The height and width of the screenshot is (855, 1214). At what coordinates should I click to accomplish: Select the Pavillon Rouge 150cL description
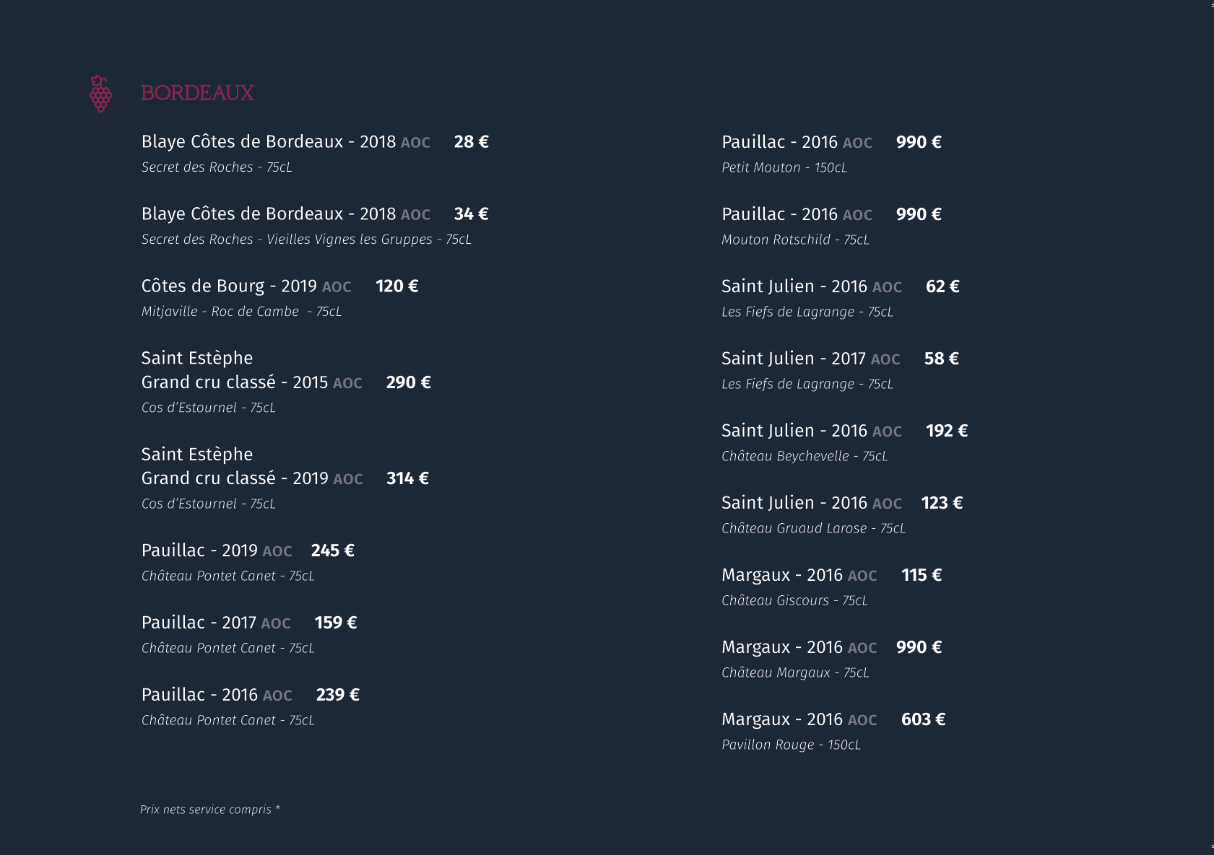[791, 745]
